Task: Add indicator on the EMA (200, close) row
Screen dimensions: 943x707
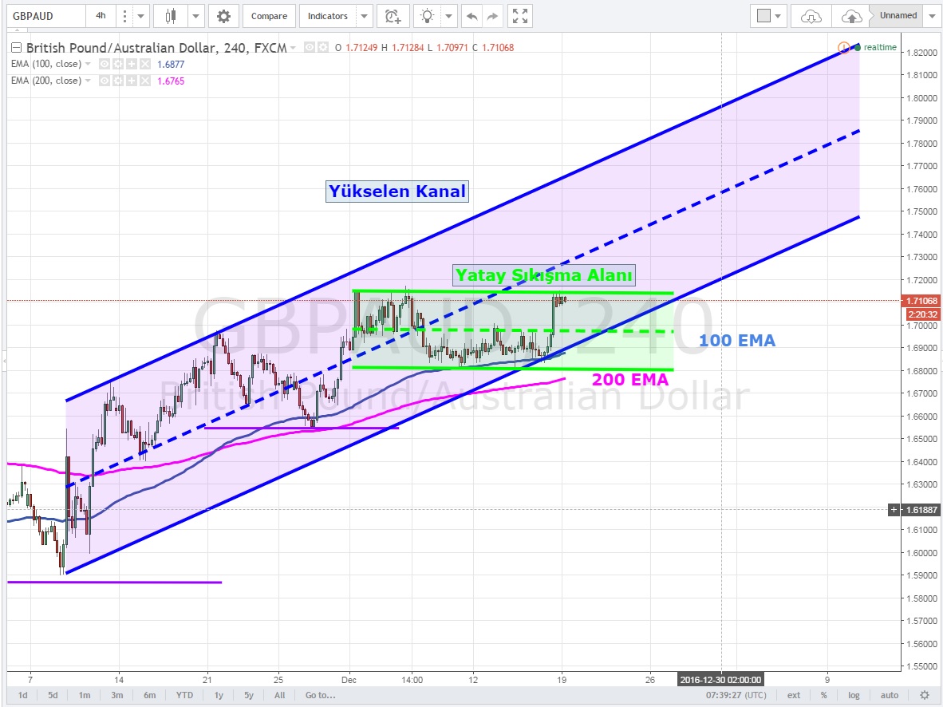Action: (x=131, y=81)
